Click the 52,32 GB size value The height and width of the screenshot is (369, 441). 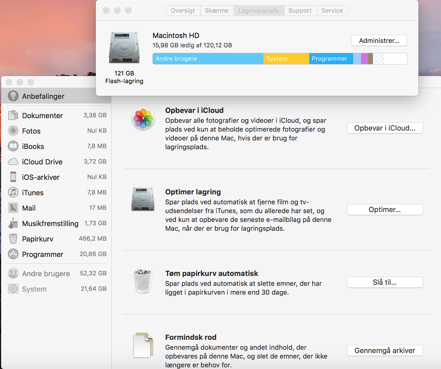pyautogui.click(x=93, y=273)
